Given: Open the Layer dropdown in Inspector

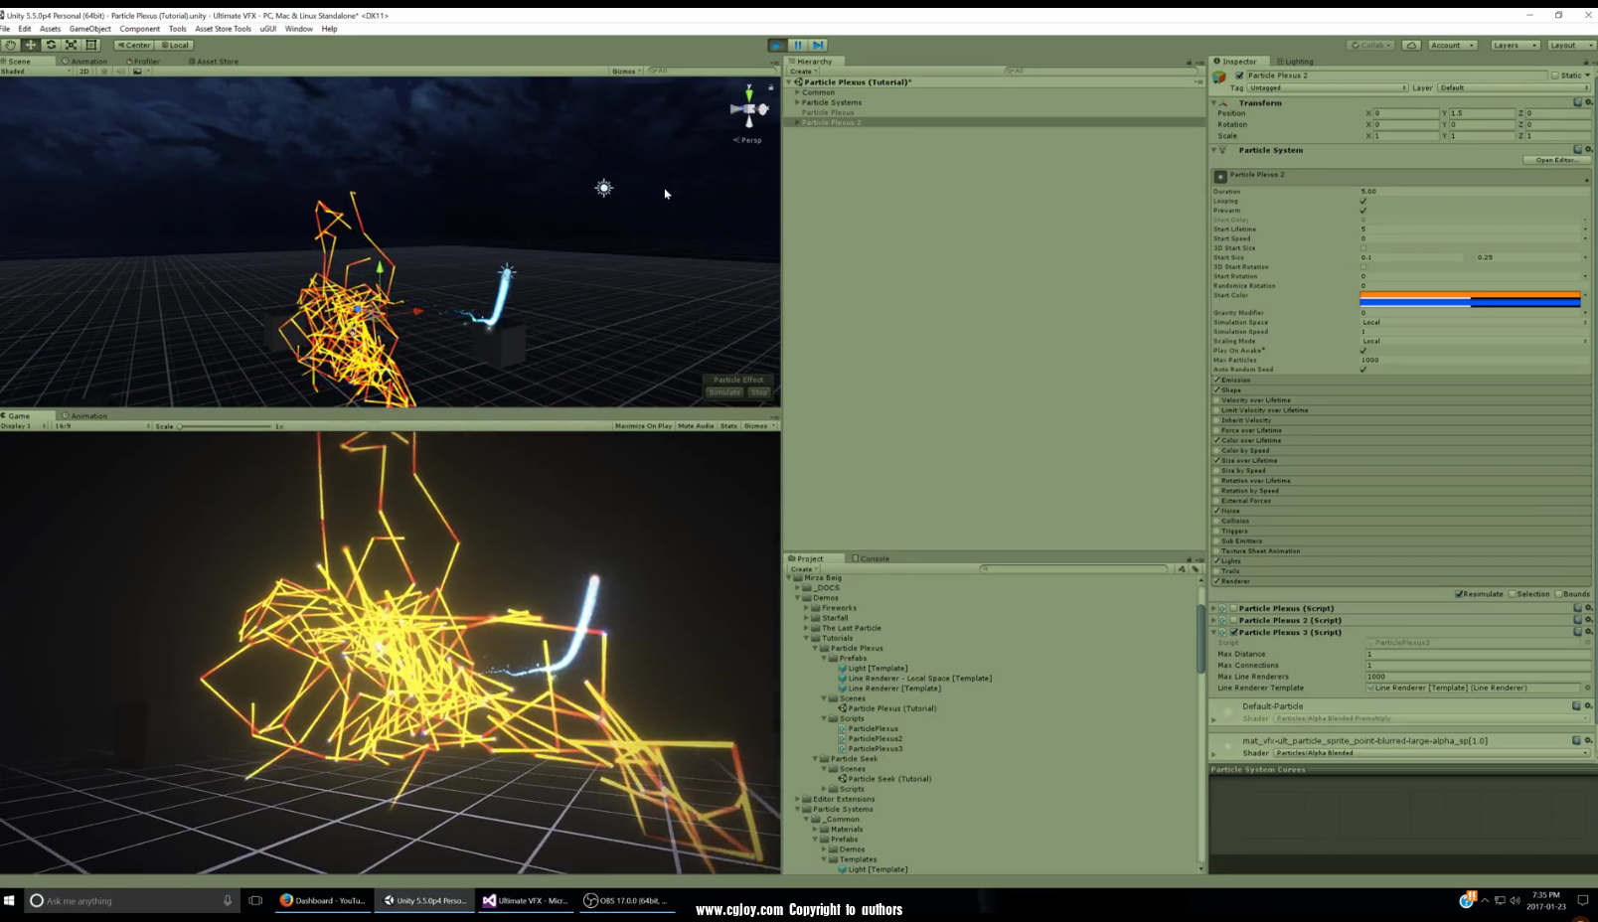Looking at the screenshot, I should coord(1516,87).
